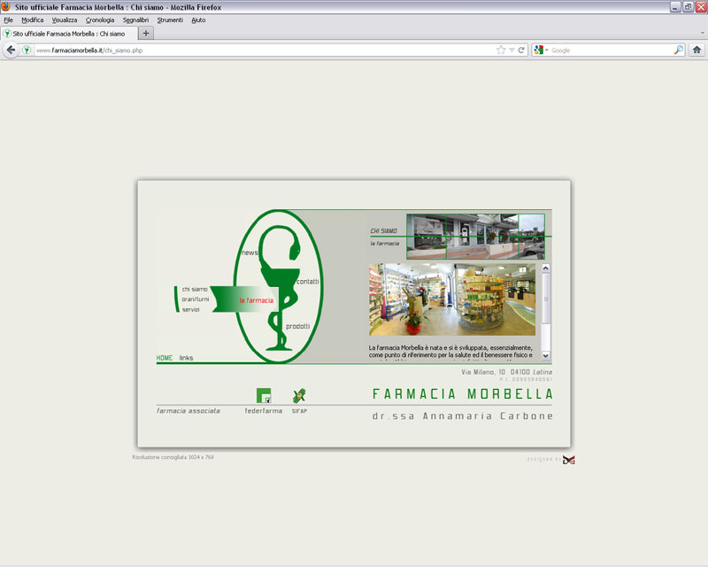Click the content panel scrollbar thumb
Viewport: 708px width, 567px height.
click(545, 299)
